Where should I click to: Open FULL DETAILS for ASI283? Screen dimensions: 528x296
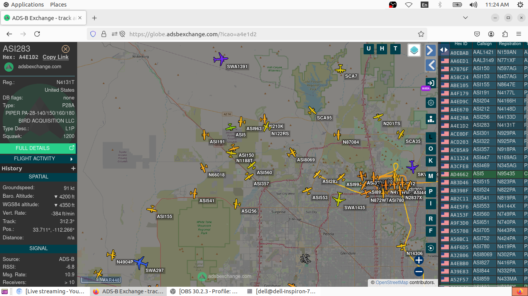pos(38,148)
